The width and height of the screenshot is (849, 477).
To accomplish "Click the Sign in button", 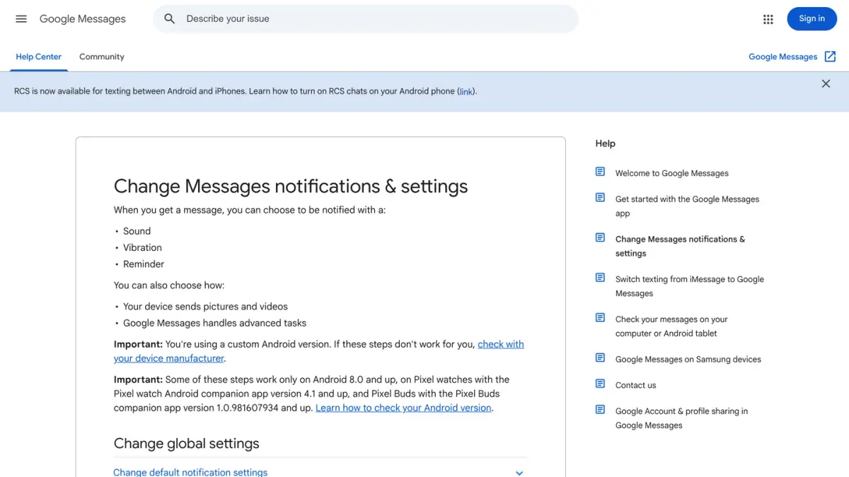I will click(812, 19).
